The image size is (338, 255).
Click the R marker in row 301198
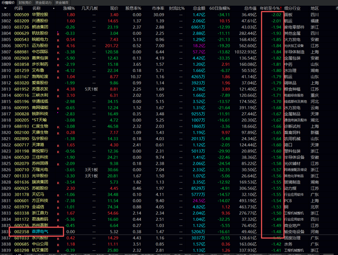click(x=58, y=152)
